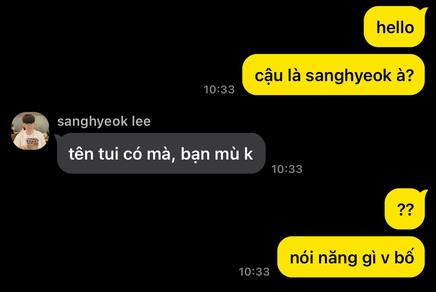The width and height of the screenshot is (436, 292).
Task: Tap the sender name sanghyeok lee
Action: coord(104,121)
